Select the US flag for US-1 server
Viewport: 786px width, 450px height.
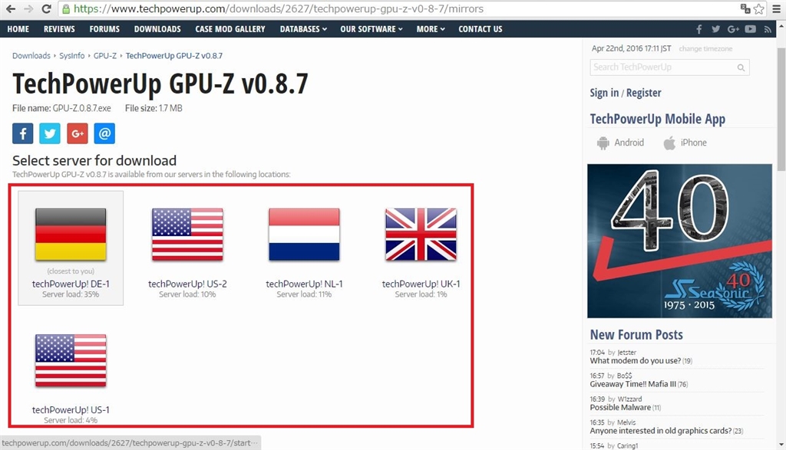click(71, 360)
